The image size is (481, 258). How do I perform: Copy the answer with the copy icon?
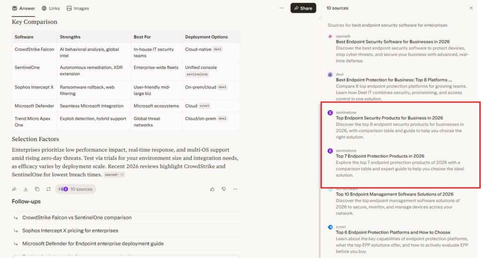[x=37, y=189]
